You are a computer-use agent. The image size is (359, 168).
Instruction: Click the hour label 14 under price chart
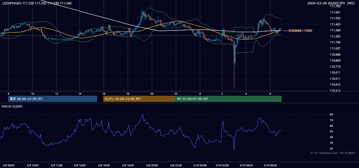(80, 94)
